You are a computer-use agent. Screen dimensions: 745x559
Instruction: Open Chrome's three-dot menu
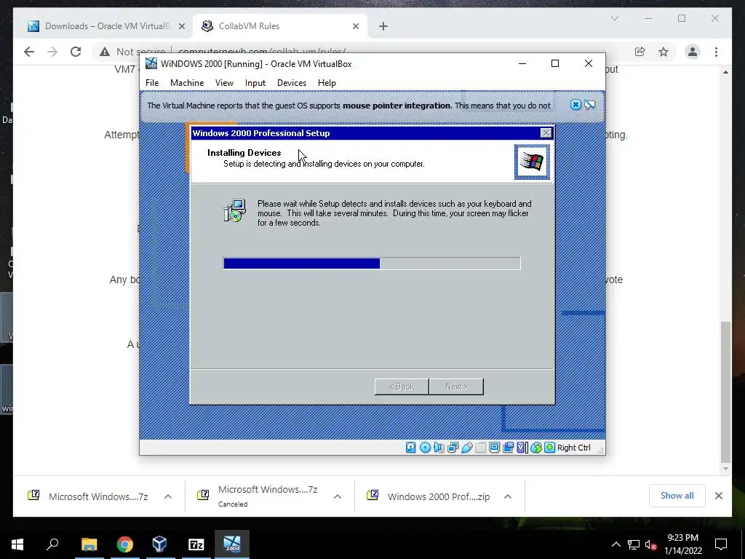[716, 52]
